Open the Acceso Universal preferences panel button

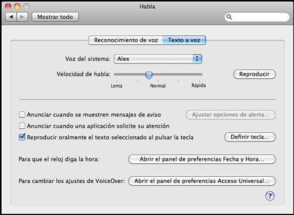[202, 181]
